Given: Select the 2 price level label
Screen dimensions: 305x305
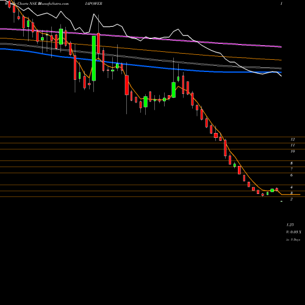Looking at the screenshot, I should click(292, 199).
